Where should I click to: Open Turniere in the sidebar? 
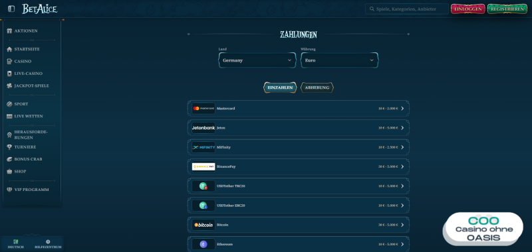[25, 147]
